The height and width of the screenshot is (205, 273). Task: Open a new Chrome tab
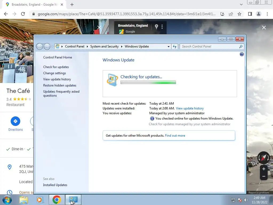[72, 5]
